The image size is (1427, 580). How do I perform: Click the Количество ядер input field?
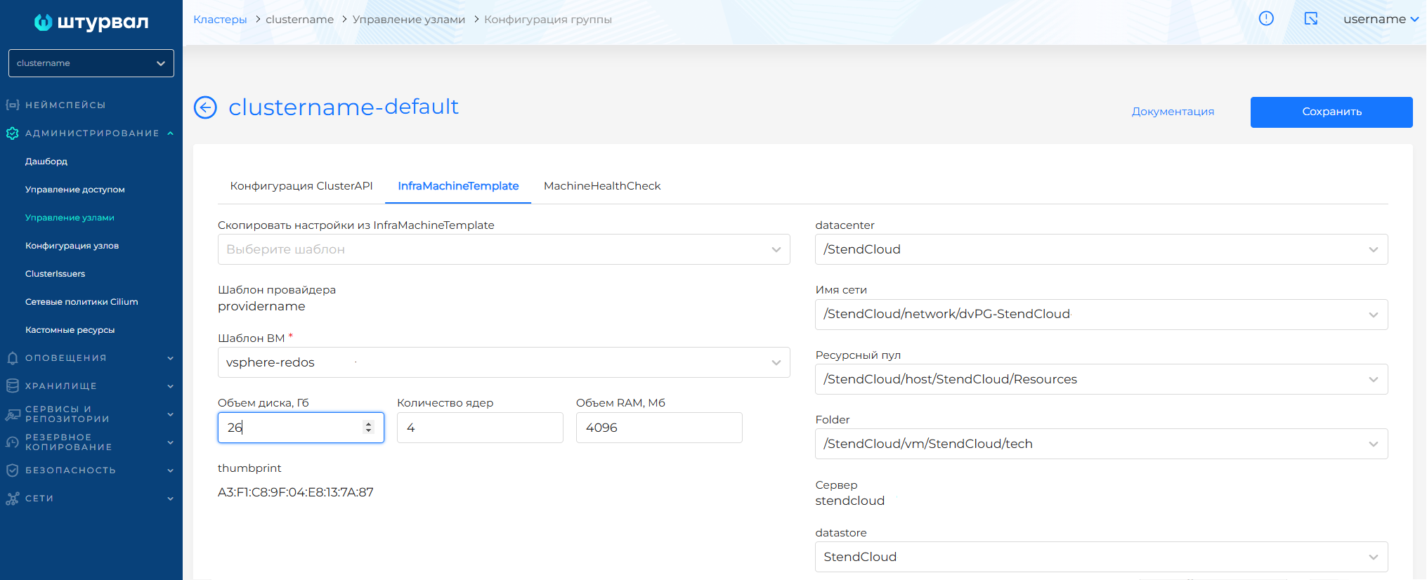click(480, 428)
